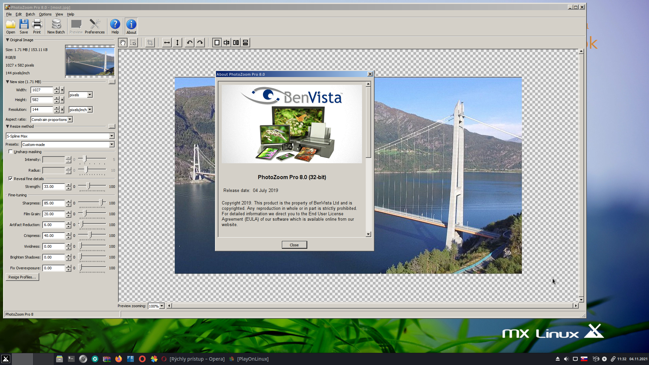The width and height of the screenshot is (649, 365).
Task: Switch to split preview view
Action: [x=226, y=43]
